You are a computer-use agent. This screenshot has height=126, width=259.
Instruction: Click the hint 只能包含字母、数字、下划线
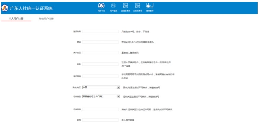click(x=135, y=31)
